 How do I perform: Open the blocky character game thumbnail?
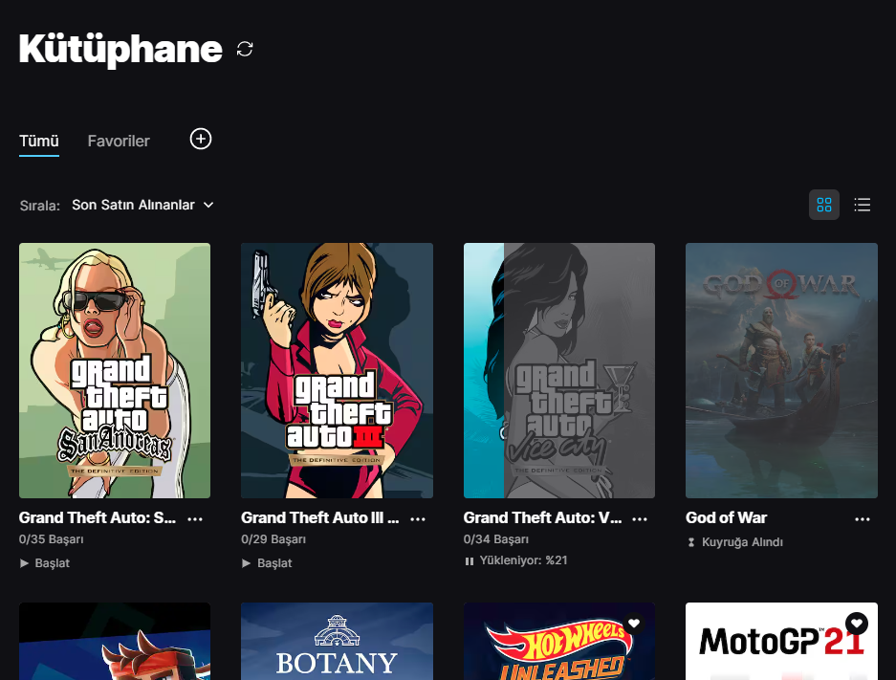(115, 641)
